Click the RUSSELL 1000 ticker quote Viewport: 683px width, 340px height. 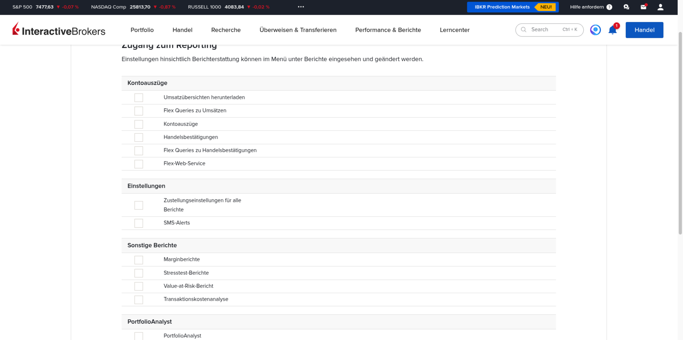(229, 7)
